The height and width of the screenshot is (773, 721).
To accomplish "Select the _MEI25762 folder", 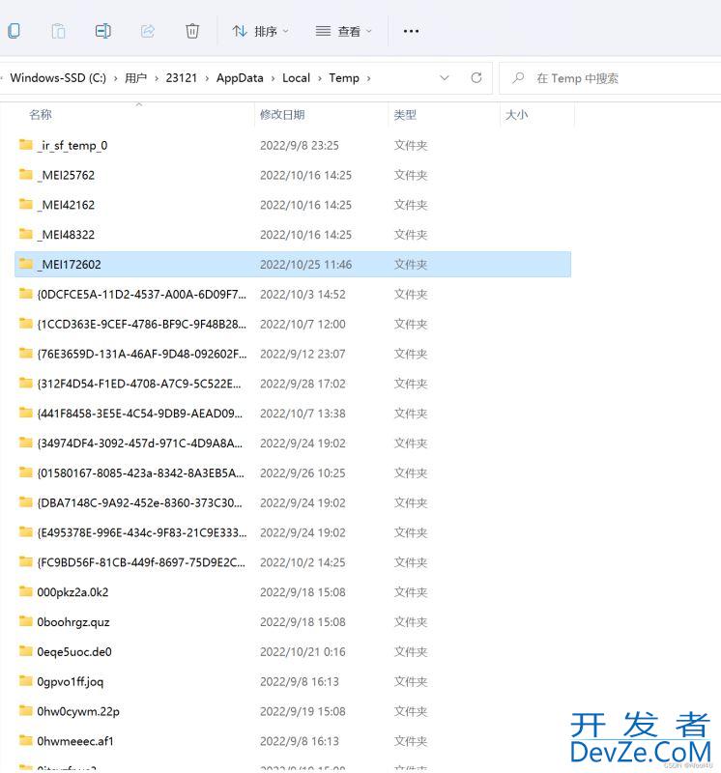I will (x=293, y=175).
